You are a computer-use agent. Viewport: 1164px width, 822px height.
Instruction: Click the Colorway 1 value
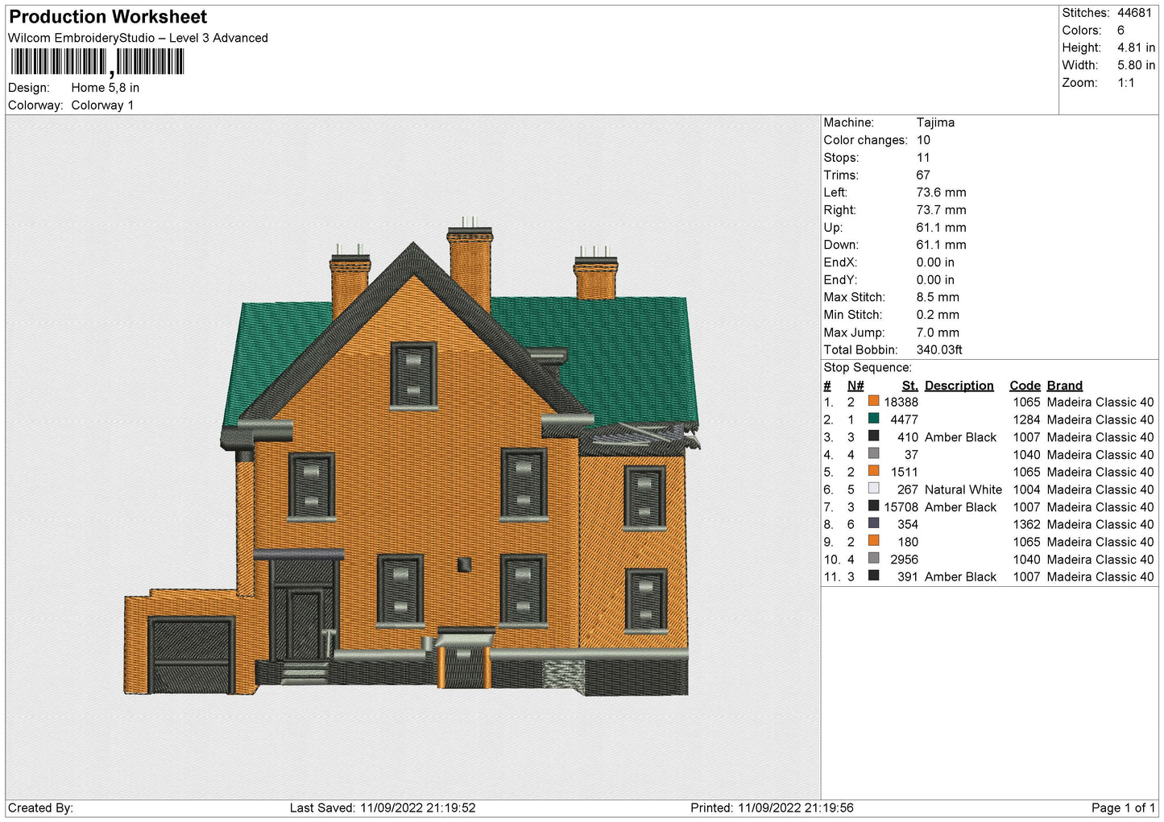pyautogui.click(x=102, y=105)
